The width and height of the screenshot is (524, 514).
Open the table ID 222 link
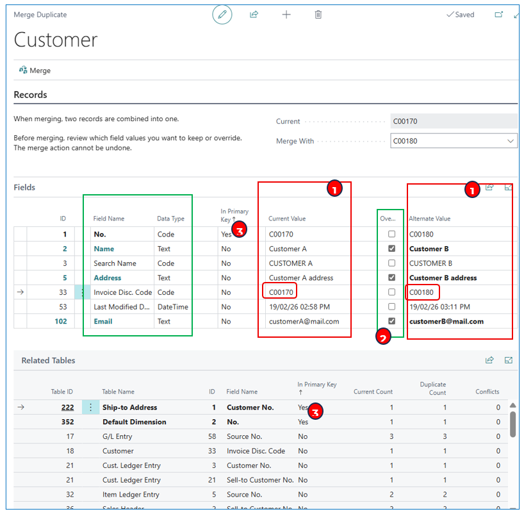point(67,408)
